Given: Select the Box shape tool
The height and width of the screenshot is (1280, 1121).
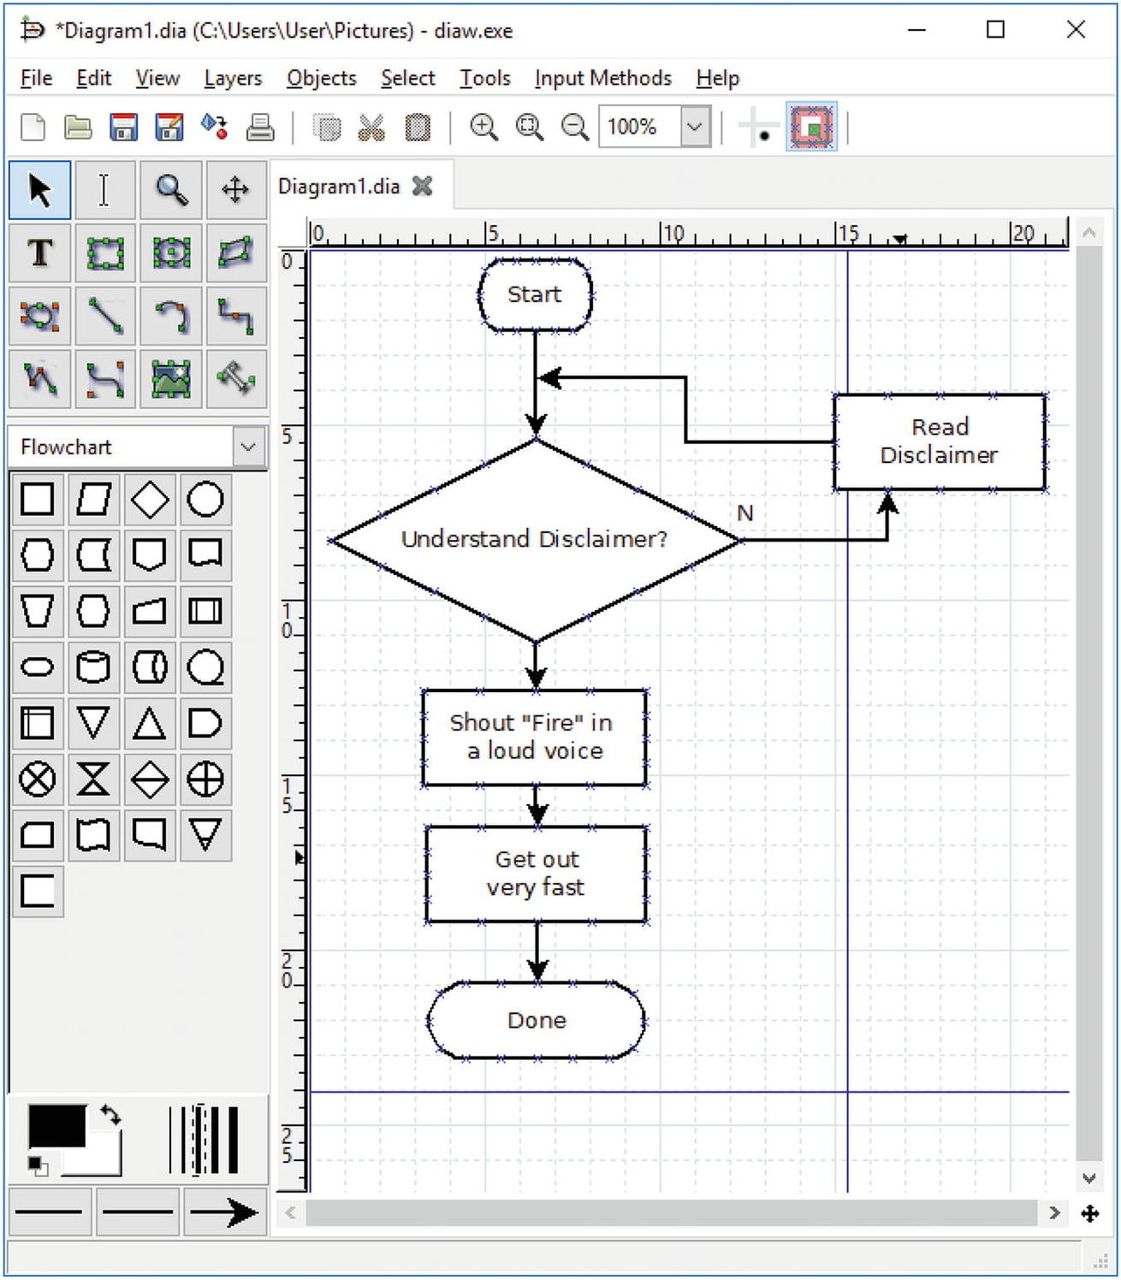Looking at the screenshot, I should [104, 253].
